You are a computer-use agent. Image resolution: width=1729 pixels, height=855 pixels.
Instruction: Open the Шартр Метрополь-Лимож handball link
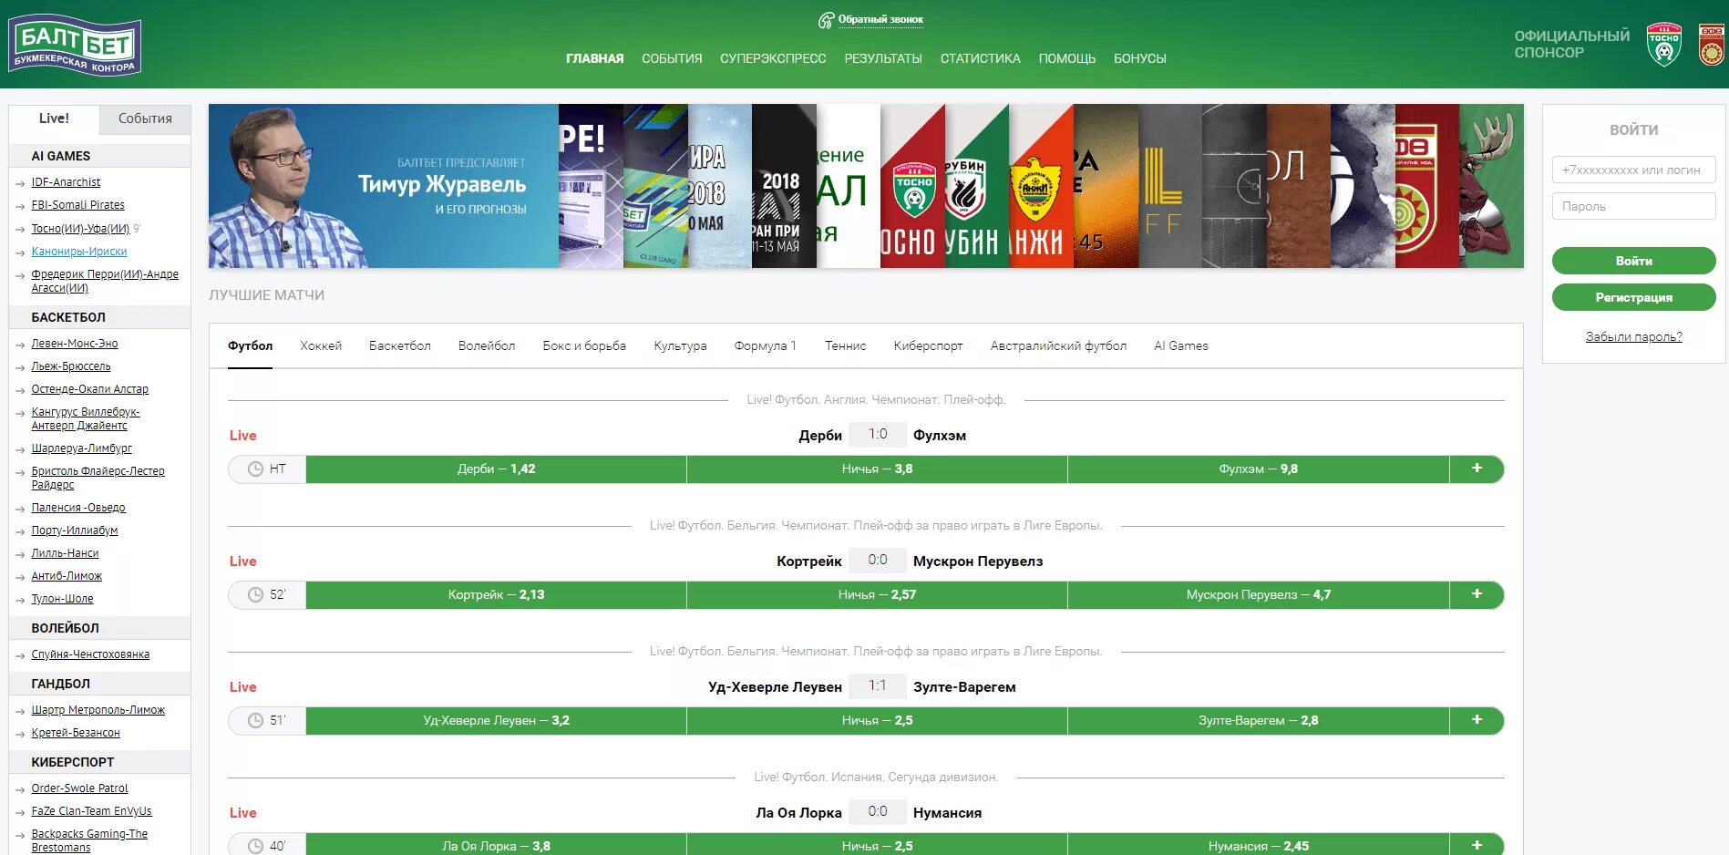click(x=98, y=710)
